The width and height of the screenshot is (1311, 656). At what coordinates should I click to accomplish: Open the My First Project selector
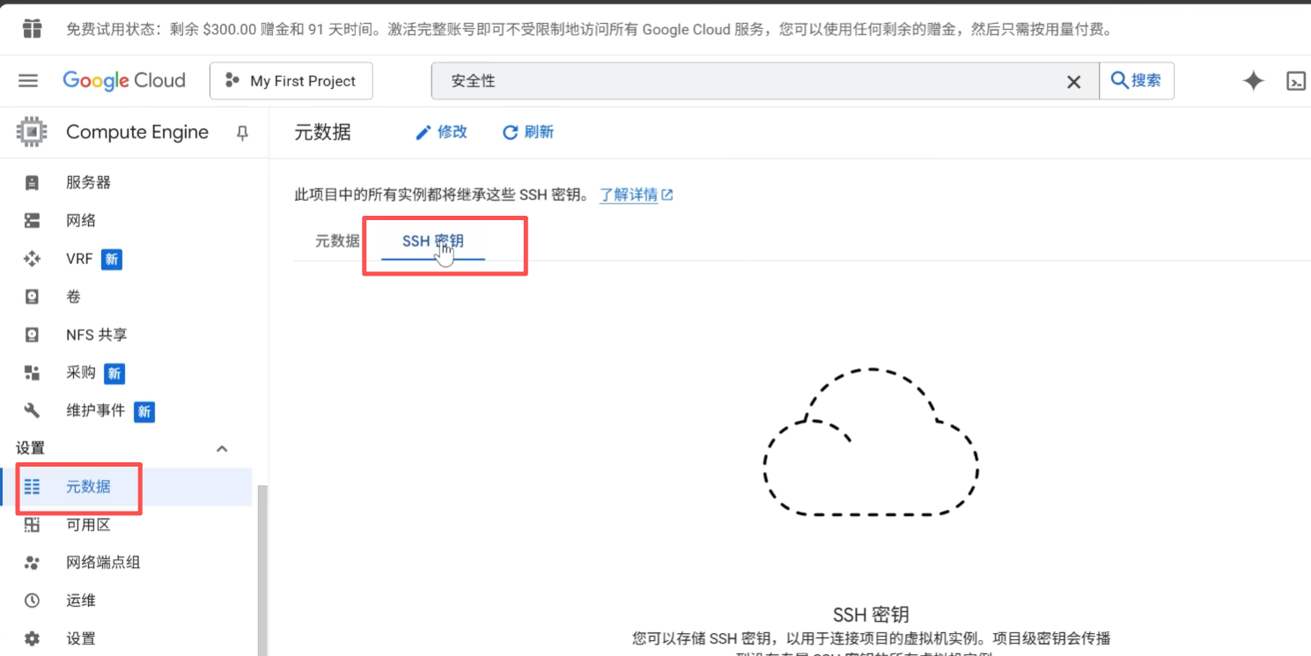291,81
